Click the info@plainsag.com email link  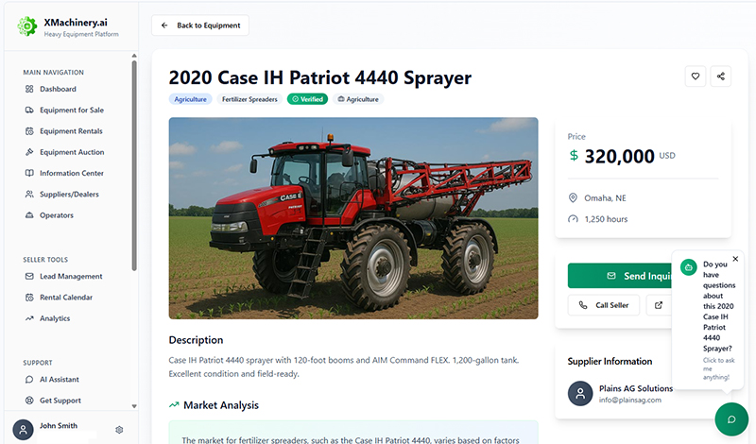click(x=630, y=401)
